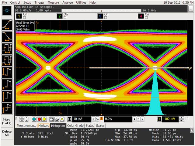The height and width of the screenshot is (146, 195).
Task: Select the frequency (1/period) measurement icon
Action: 7,61
